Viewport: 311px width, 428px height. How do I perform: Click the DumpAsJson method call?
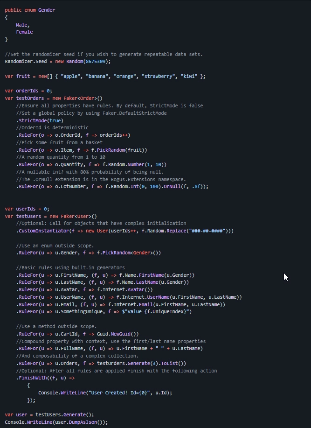coord(89,422)
